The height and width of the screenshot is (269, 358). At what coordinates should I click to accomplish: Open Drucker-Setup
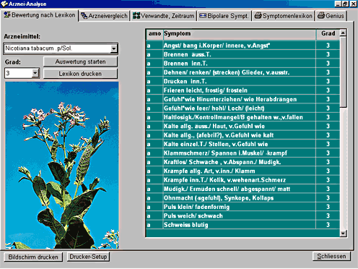click(x=88, y=257)
